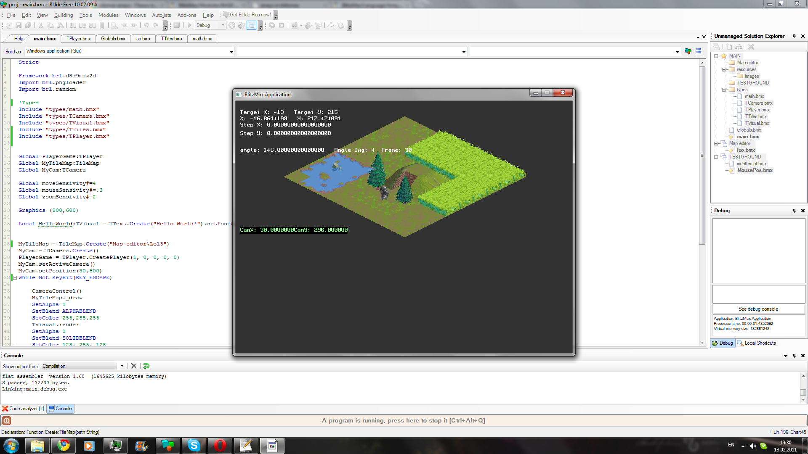Toggle auto-hide pin on the Solution Explorer
The image size is (808, 454).
(x=794, y=36)
